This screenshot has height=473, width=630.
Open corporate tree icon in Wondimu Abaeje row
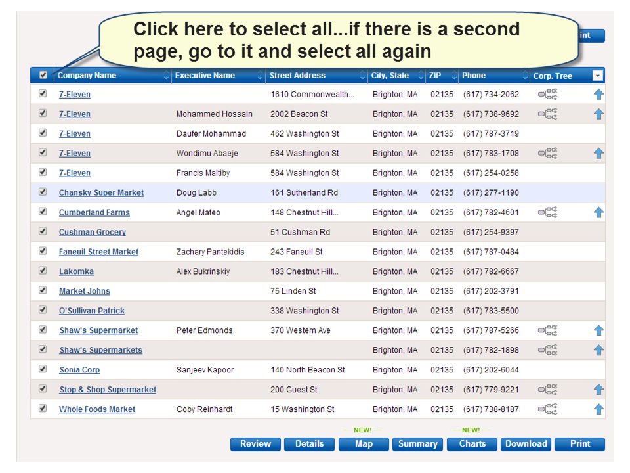(547, 153)
